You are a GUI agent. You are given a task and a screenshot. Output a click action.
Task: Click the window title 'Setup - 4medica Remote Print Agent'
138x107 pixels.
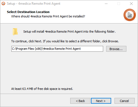[33, 4]
